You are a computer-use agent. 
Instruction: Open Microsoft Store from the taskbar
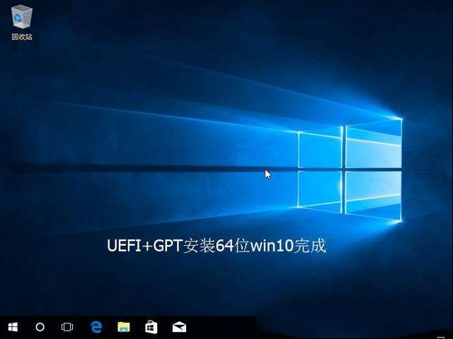pyautogui.click(x=151, y=327)
